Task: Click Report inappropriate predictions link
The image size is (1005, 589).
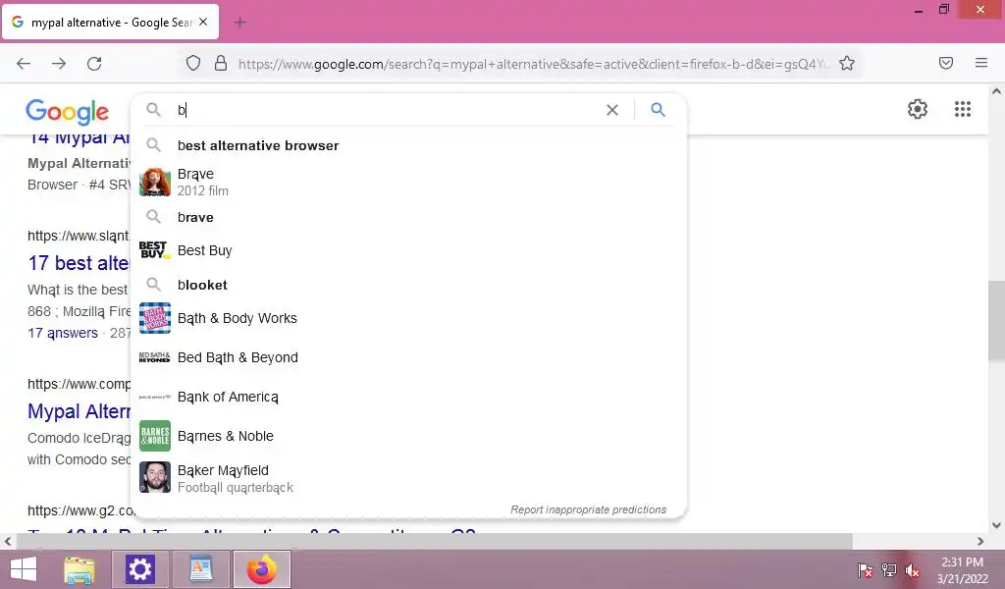Action: (x=589, y=509)
